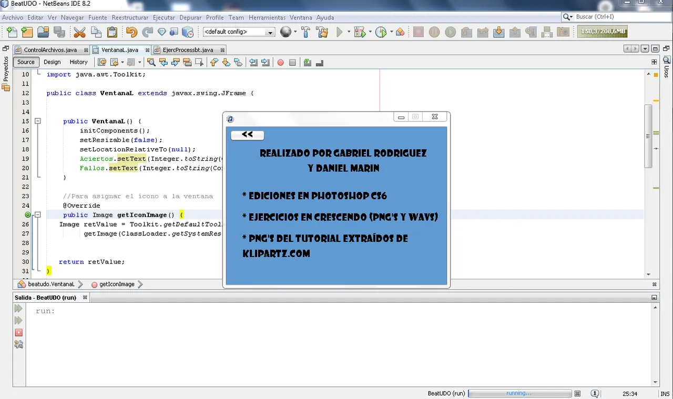This screenshot has width=673, height=399.
Task: Clean and build with hammer-broom icon
Action: click(322, 32)
